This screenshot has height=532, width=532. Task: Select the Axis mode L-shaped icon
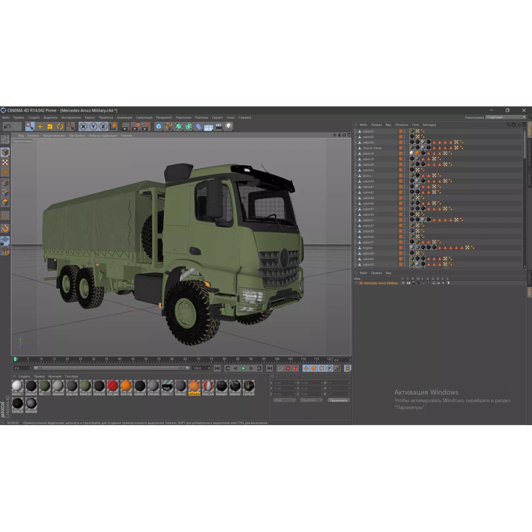pos(5,216)
